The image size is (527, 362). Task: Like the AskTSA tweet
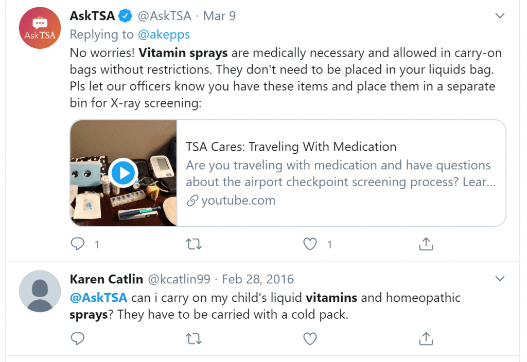310,244
